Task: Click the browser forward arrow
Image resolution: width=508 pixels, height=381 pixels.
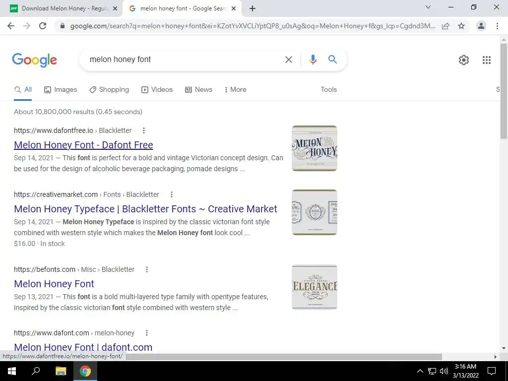Action: 27,26
